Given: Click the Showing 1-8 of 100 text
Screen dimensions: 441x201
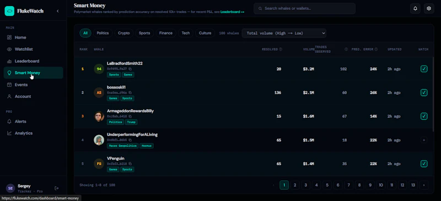Looking at the screenshot, I should (x=98, y=185).
